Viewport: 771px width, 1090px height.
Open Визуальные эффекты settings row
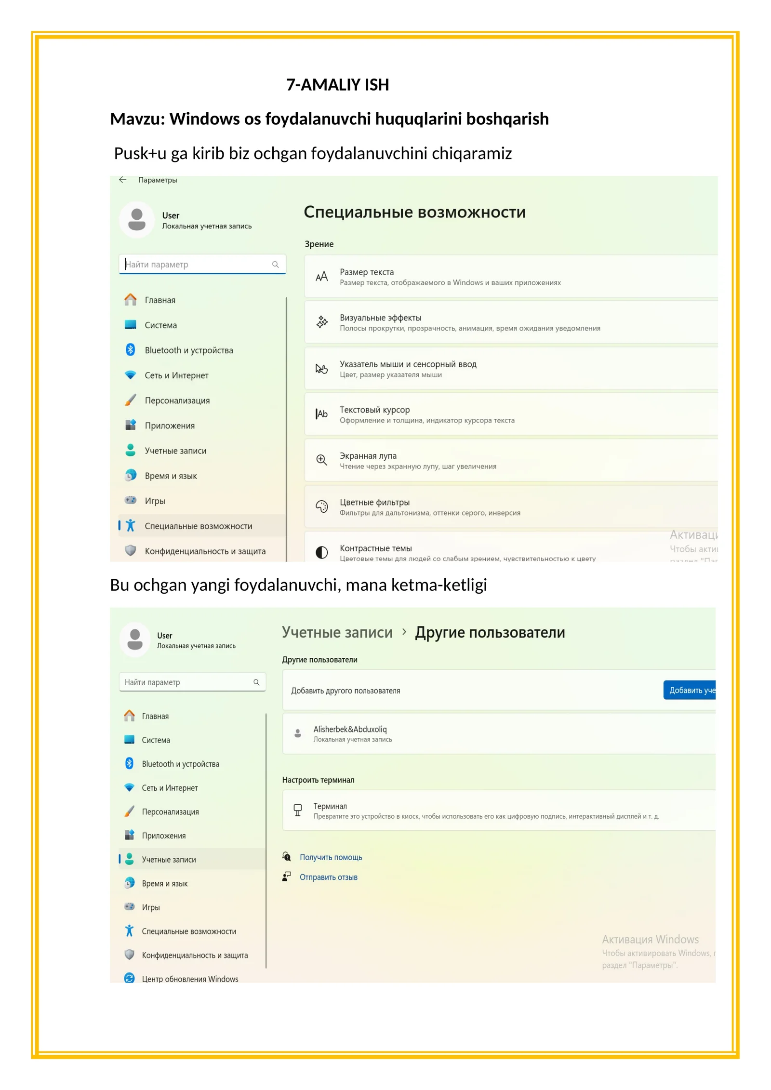(x=511, y=322)
